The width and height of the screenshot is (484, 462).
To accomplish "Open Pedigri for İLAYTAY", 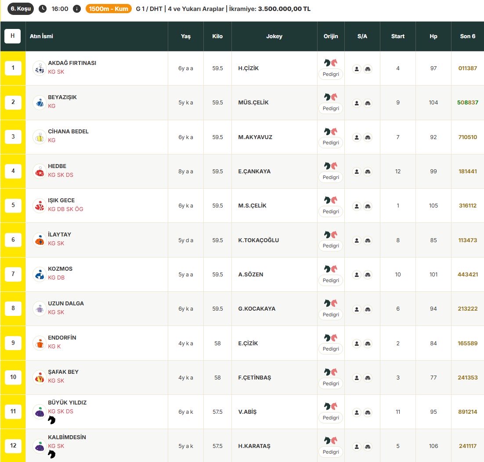I will 331,246.
